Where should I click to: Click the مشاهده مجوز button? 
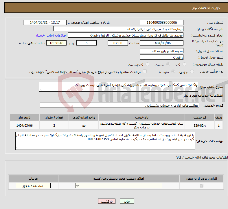pyautogui.click(x=33, y=186)
